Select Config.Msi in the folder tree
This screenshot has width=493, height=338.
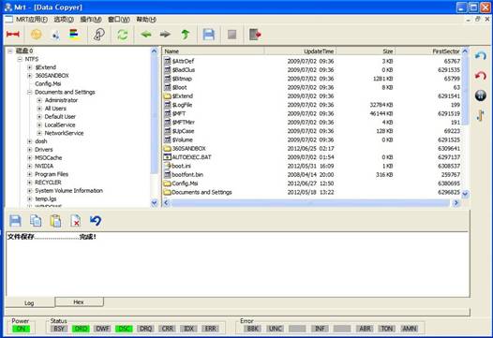(x=48, y=84)
